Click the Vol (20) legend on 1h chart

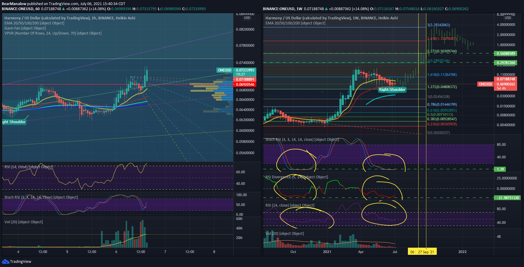click(24, 222)
